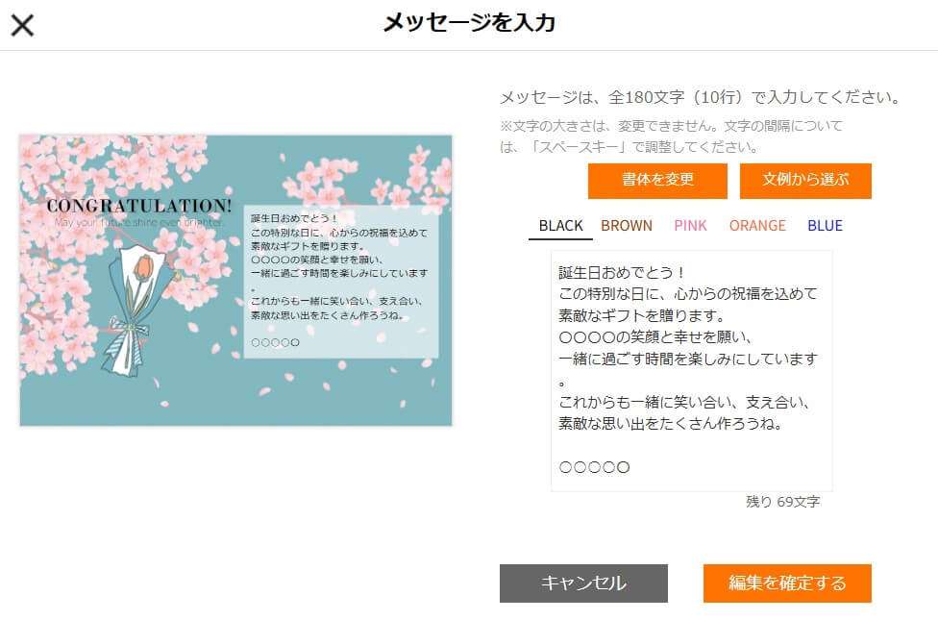Click the CONGRATULATION! heading on card
The image size is (938, 620).
click(x=138, y=206)
